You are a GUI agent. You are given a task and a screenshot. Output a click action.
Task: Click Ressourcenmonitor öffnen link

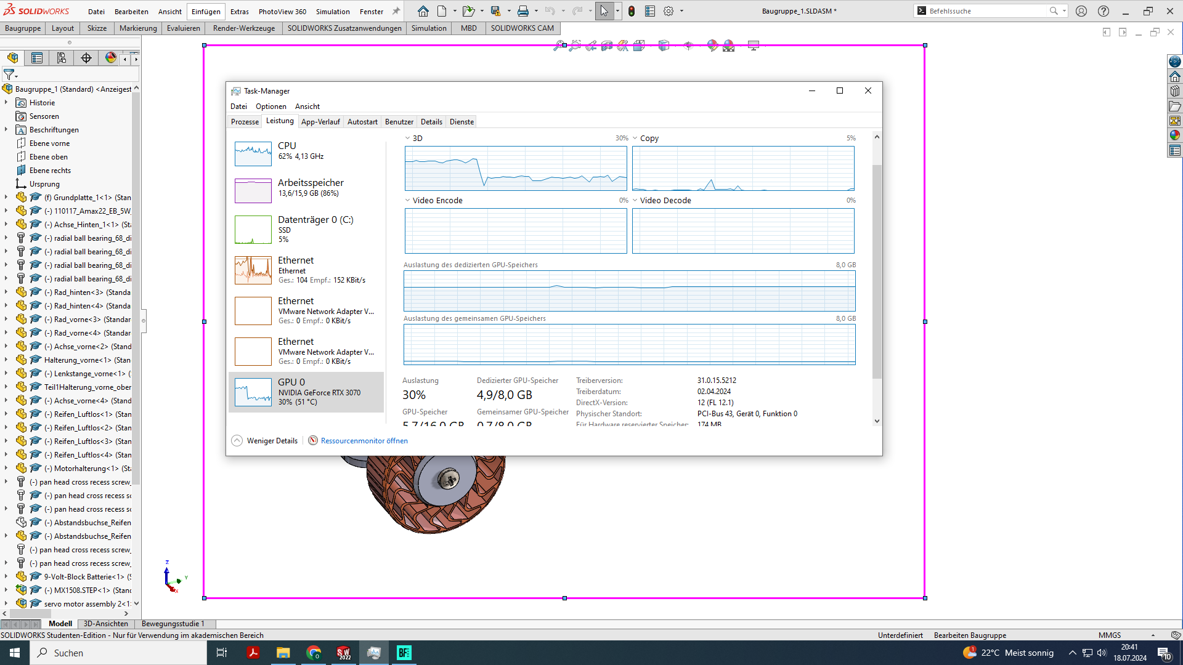point(364,441)
